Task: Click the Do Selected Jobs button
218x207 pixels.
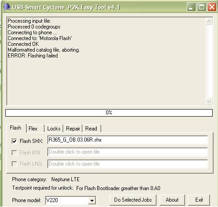Action: click(x=133, y=200)
